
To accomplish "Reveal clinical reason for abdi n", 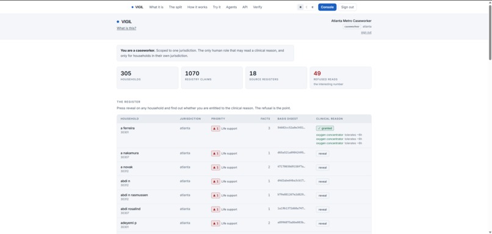I will coord(322,181).
